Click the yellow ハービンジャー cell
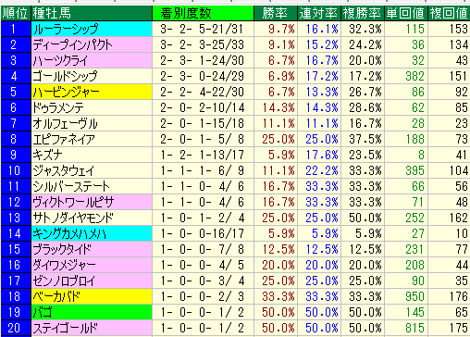 point(92,92)
